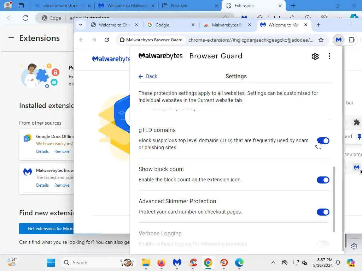Reload the Chrome page

tap(107, 40)
